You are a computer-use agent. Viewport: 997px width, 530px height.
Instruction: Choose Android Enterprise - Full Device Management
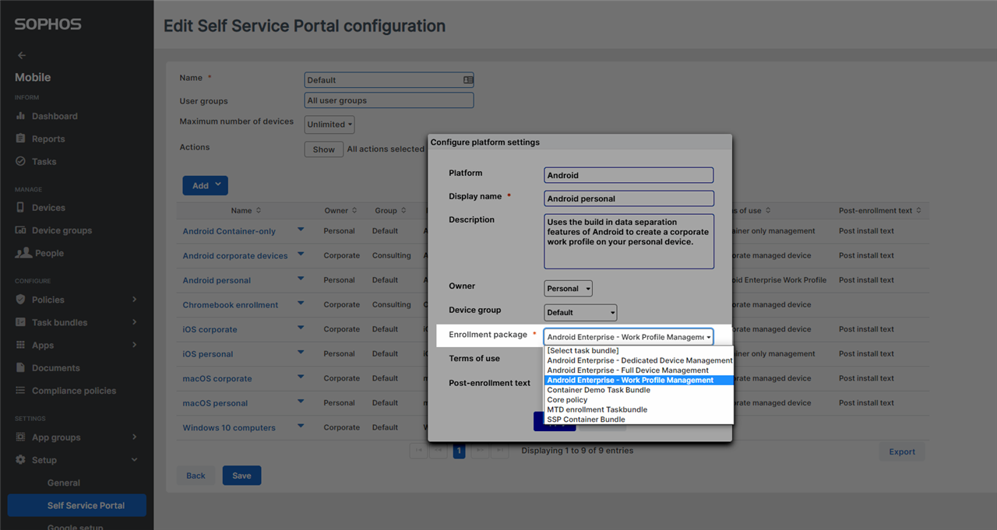click(639, 370)
